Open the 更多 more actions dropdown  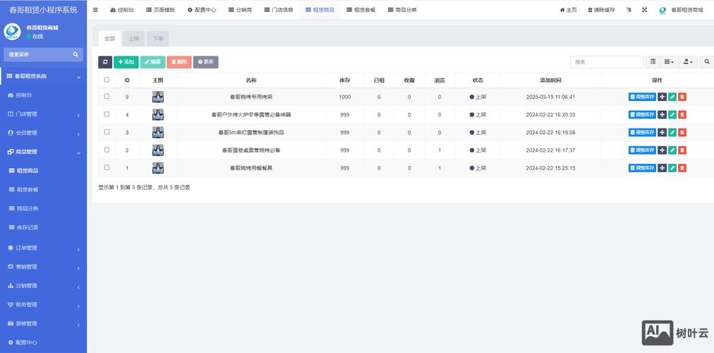pos(206,62)
